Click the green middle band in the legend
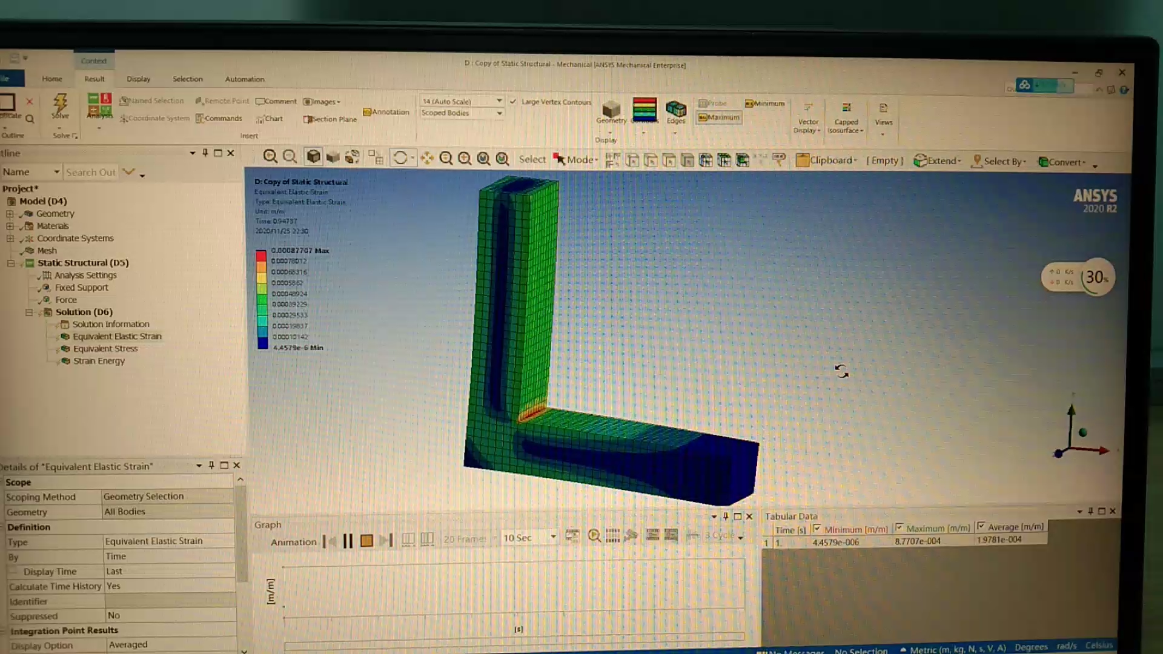 pyautogui.click(x=262, y=299)
